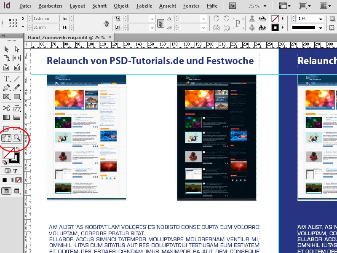Set formatting to affect container
337x253 pixels.
[x=8, y=171]
